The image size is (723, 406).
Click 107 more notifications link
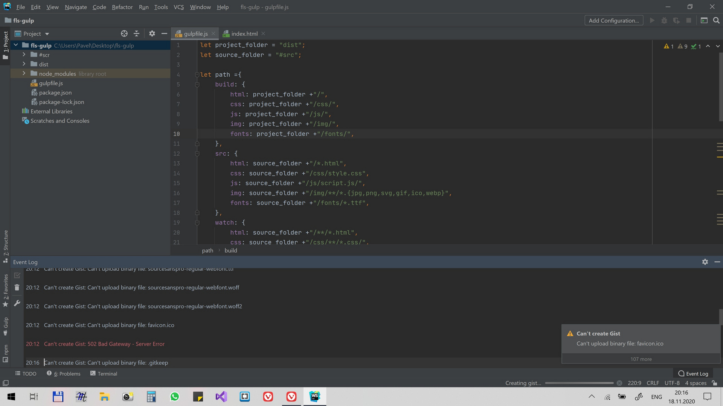click(641, 359)
